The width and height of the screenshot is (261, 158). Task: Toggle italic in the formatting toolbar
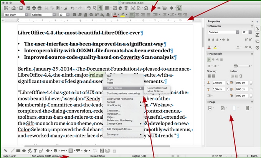point(80,15)
